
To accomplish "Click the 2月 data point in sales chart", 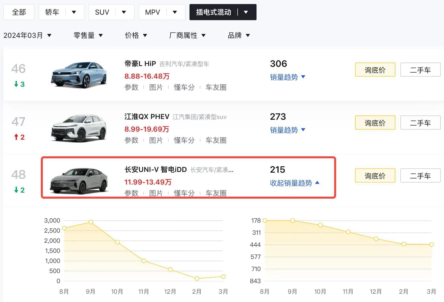I will pos(197,279).
